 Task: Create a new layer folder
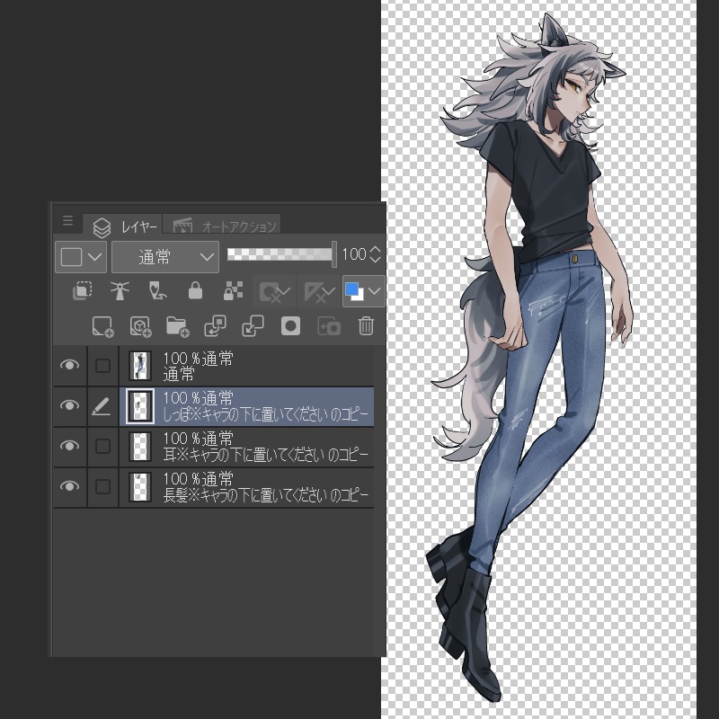[177, 326]
